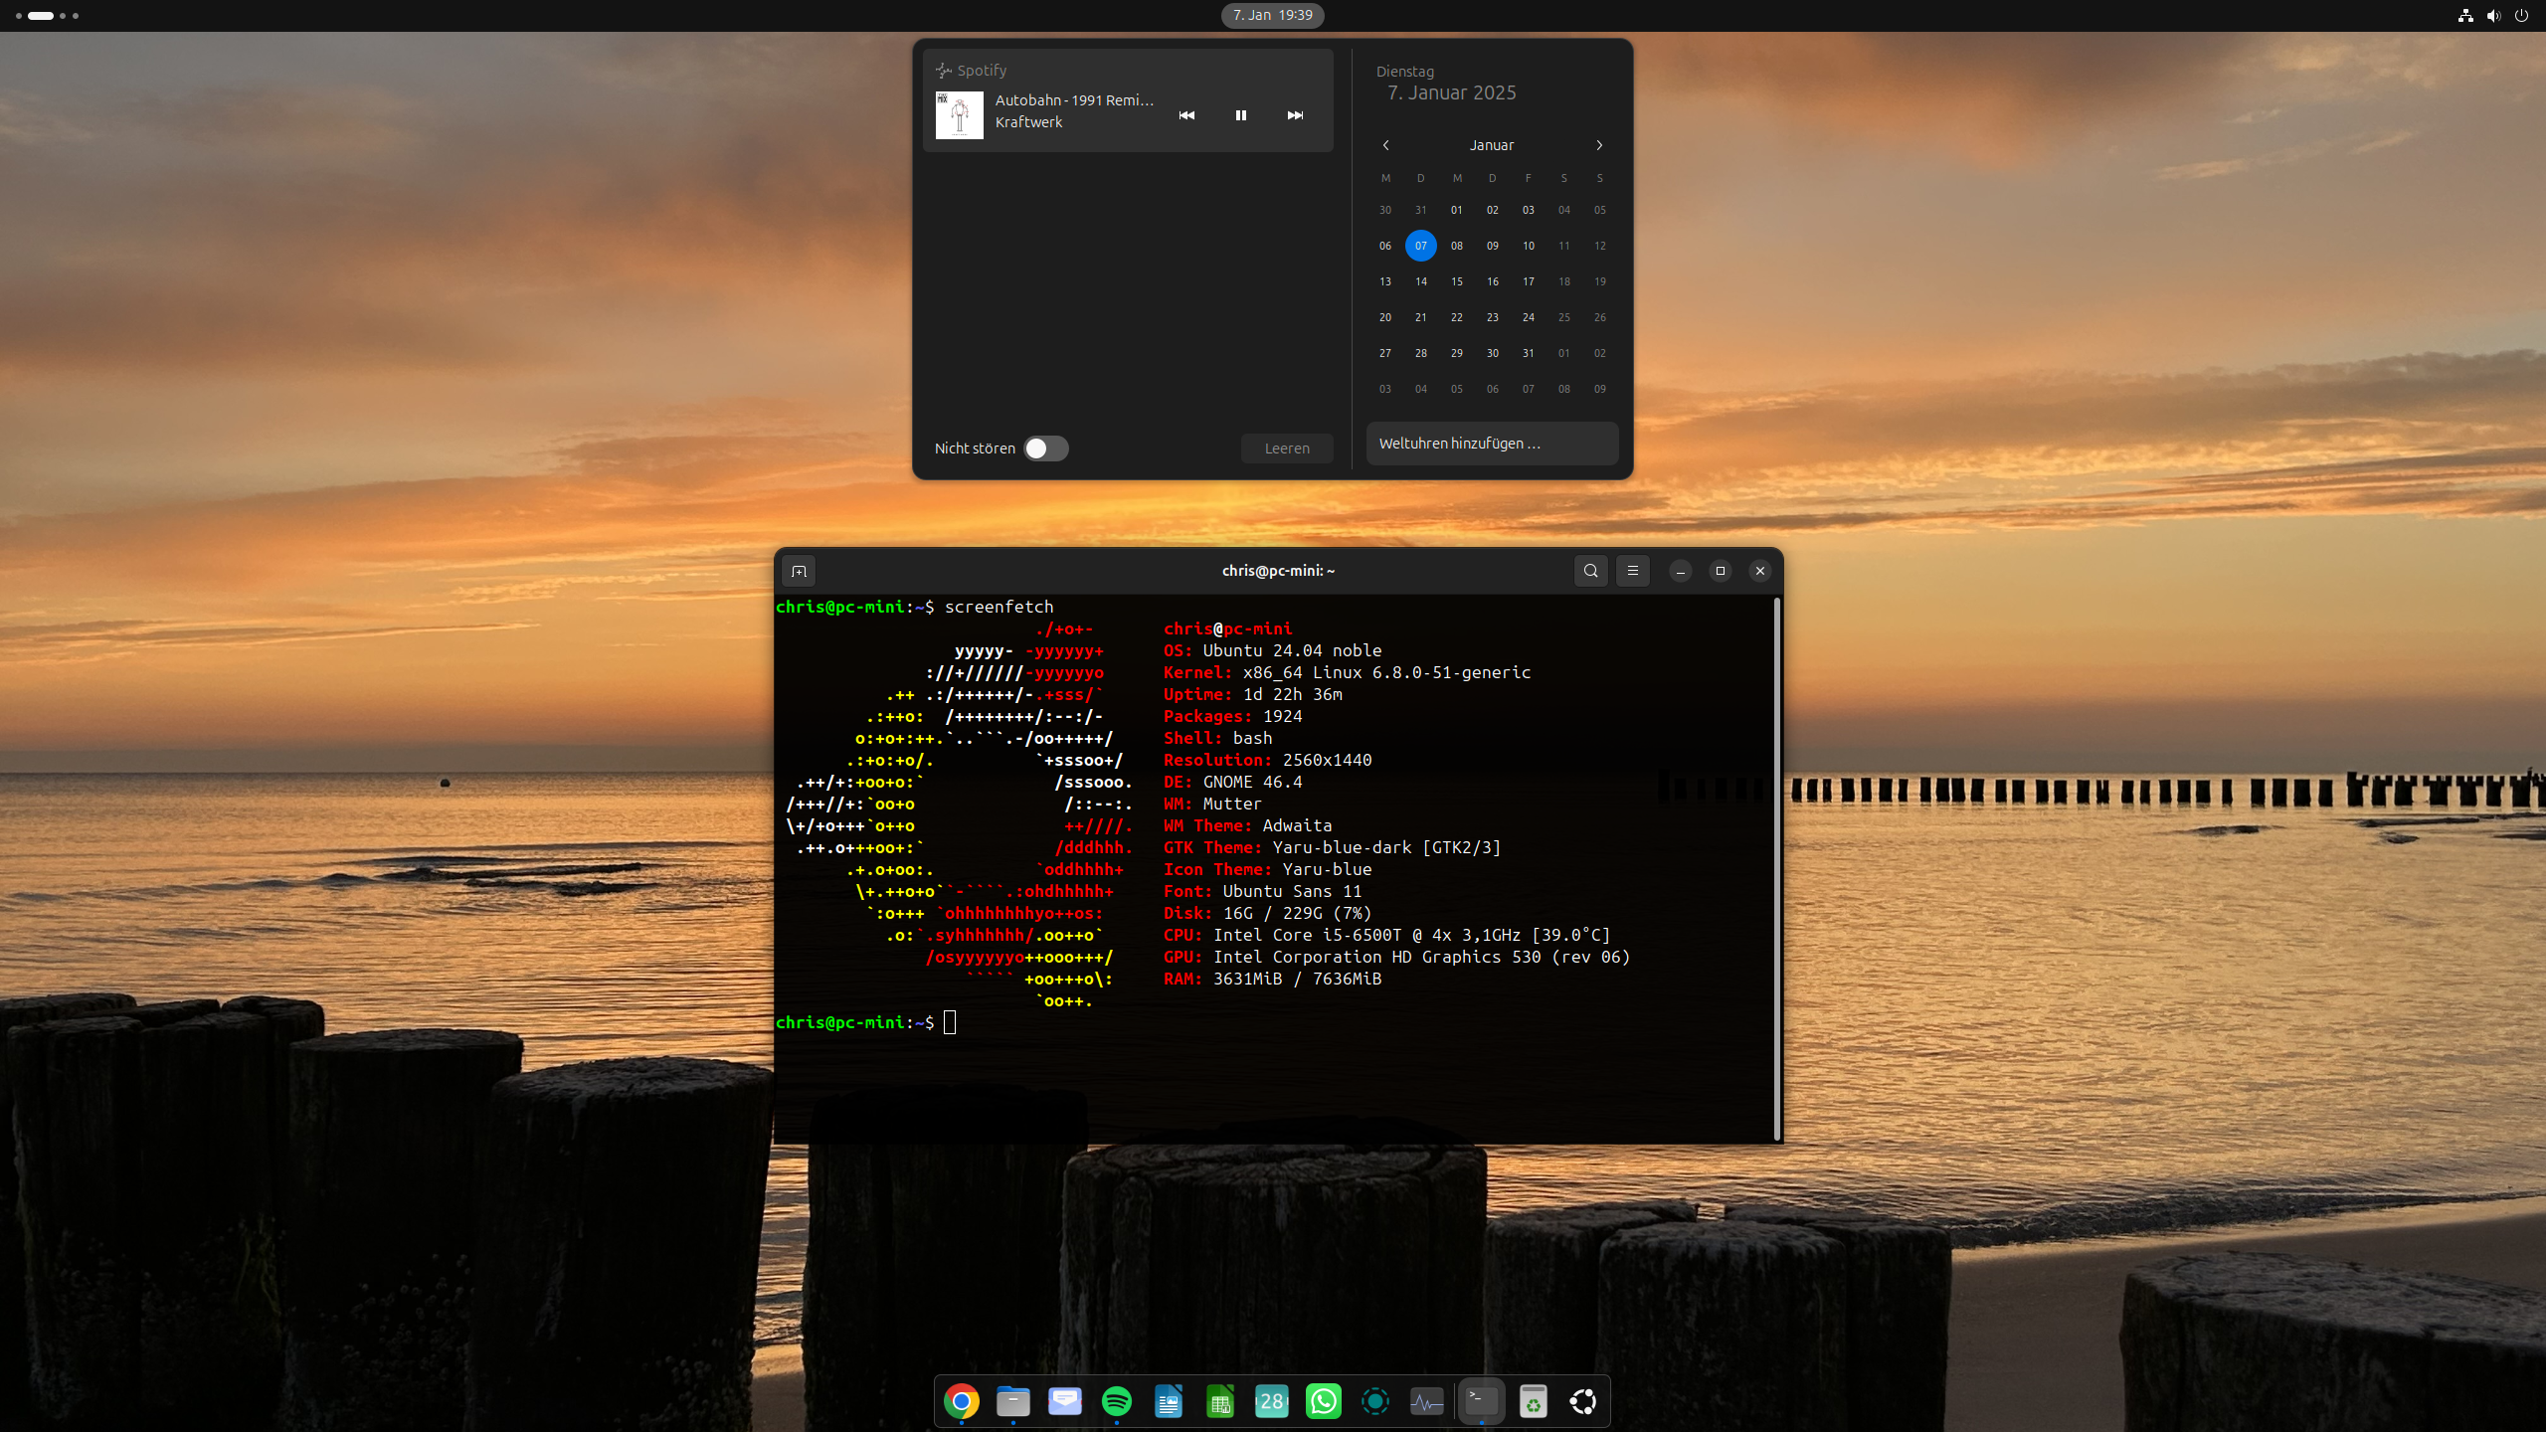Pause the Spotify track

tap(1240, 115)
